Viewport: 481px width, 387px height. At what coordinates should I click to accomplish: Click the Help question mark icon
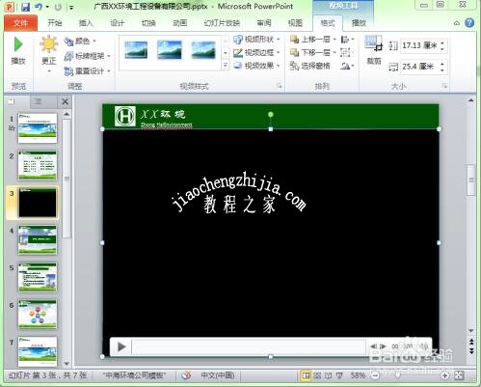(x=469, y=23)
